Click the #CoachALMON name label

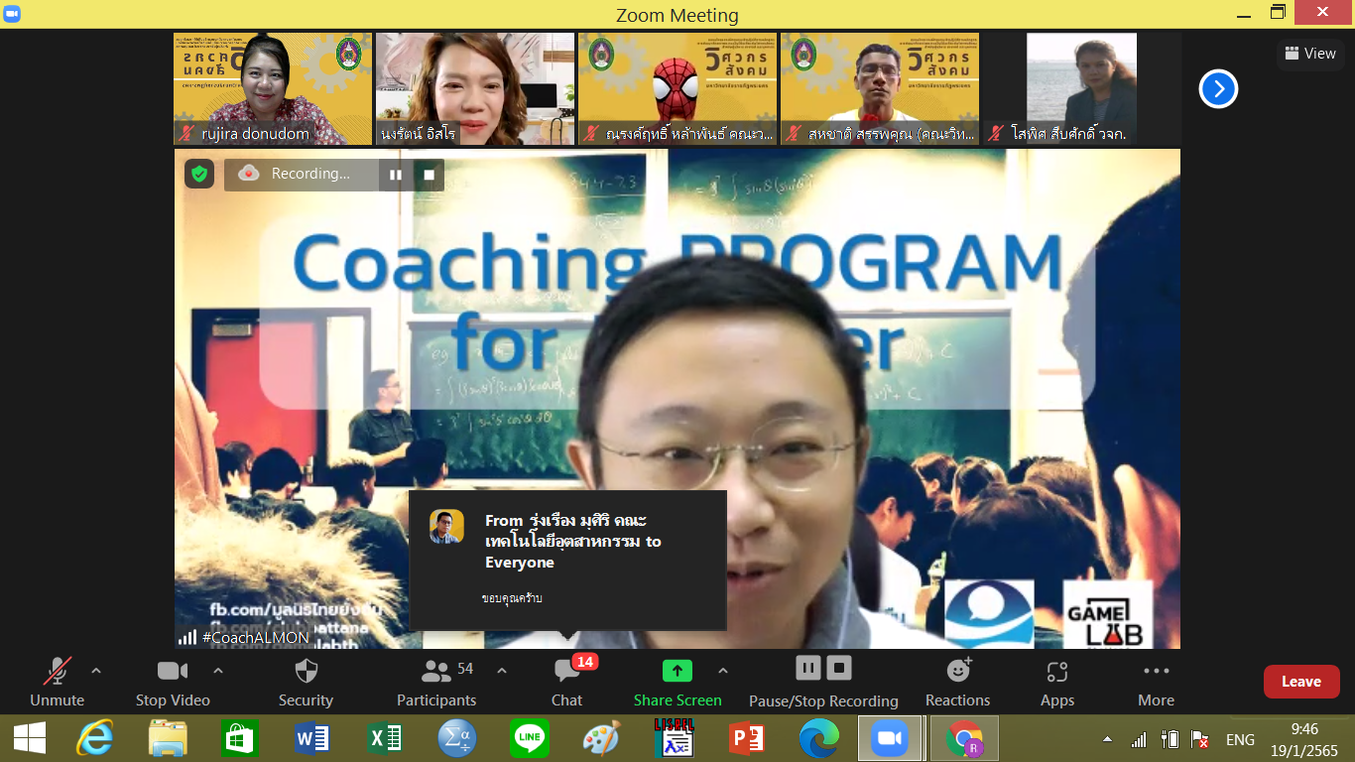[256, 637]
